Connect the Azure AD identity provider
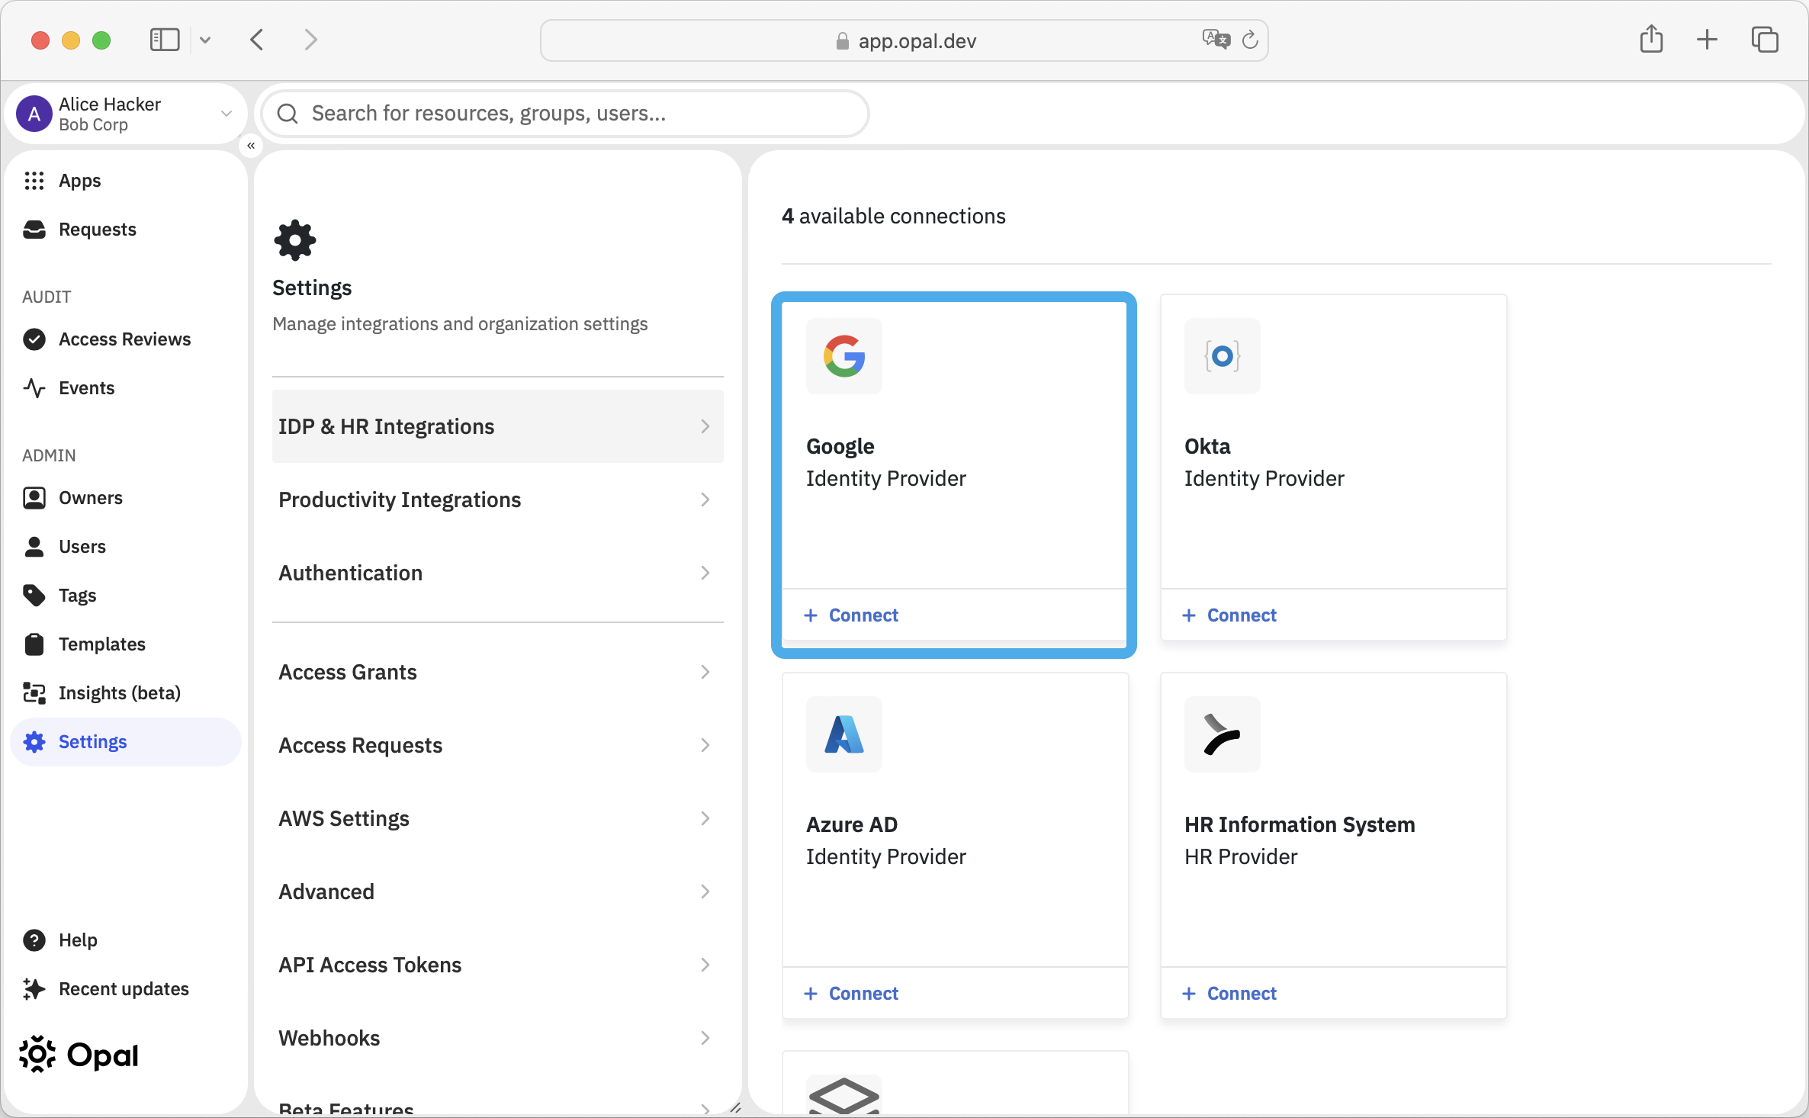The width and height of the screenshot is (1809, 1118). pos(852,994)
